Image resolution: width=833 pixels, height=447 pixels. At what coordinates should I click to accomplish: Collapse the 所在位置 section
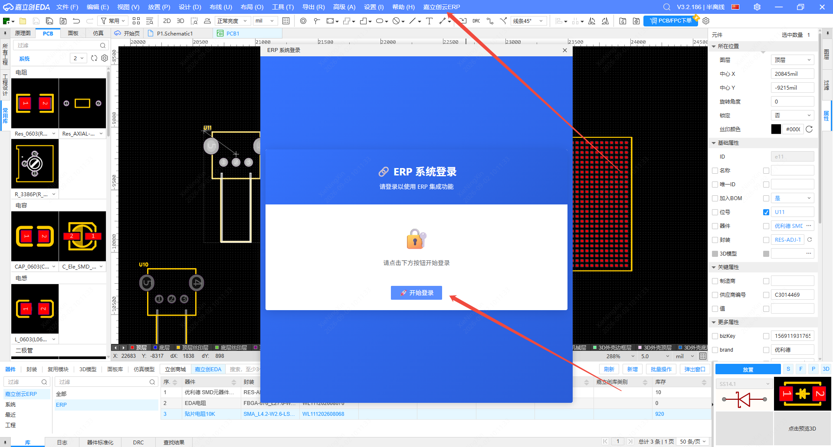pos(714,46)
